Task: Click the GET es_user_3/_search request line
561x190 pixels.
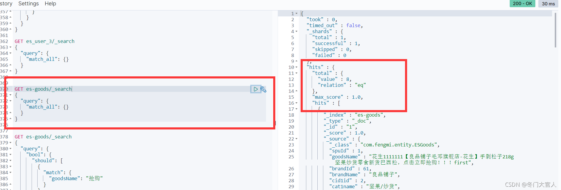Action: tap(44, 41)
